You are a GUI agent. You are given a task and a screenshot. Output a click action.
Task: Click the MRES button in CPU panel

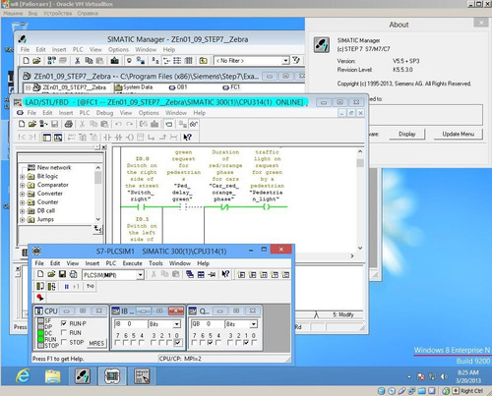96,343
